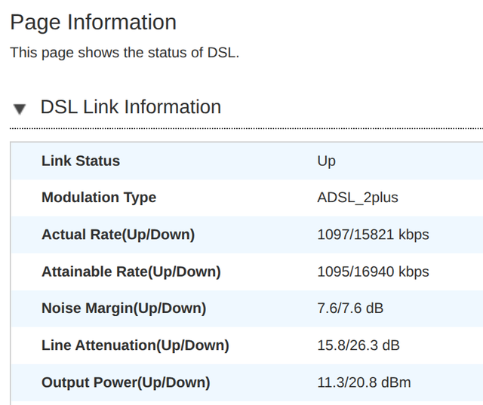483x405 pixels.
Task: Click the Modulation Type table row
Action: tap(247, 198)
